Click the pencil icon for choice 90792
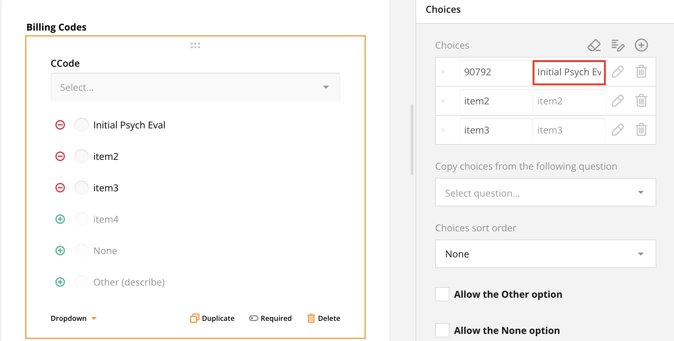Image resolution: width=674 pixels, height=341 pixels. 618,72
